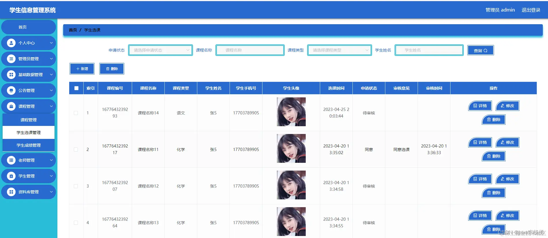This screenshot has height=238, width=548.
Task: Click the 个人中心 user icon
Action: point(11,43)
